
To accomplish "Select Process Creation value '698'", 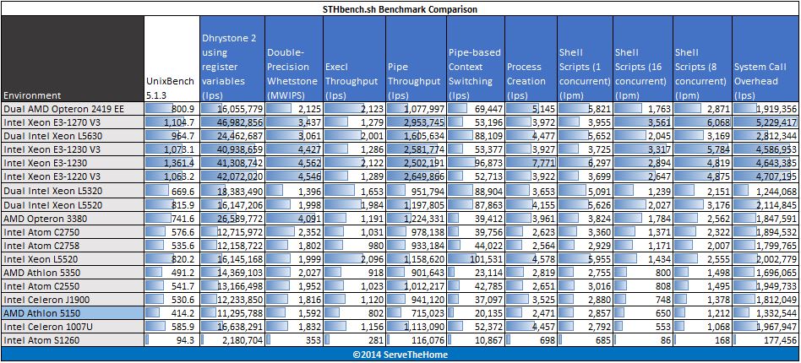I will [548, 340].
